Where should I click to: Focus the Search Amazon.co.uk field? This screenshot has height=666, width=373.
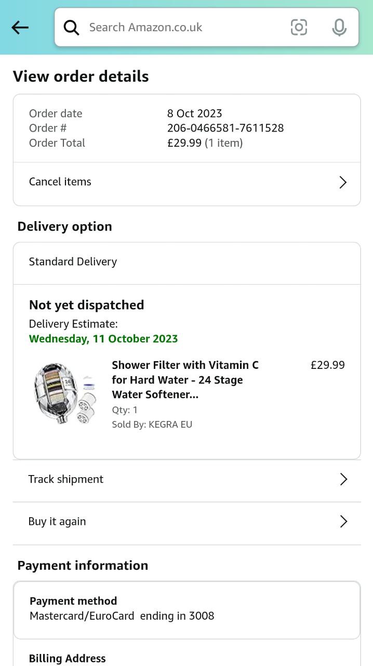coord(182,28)
